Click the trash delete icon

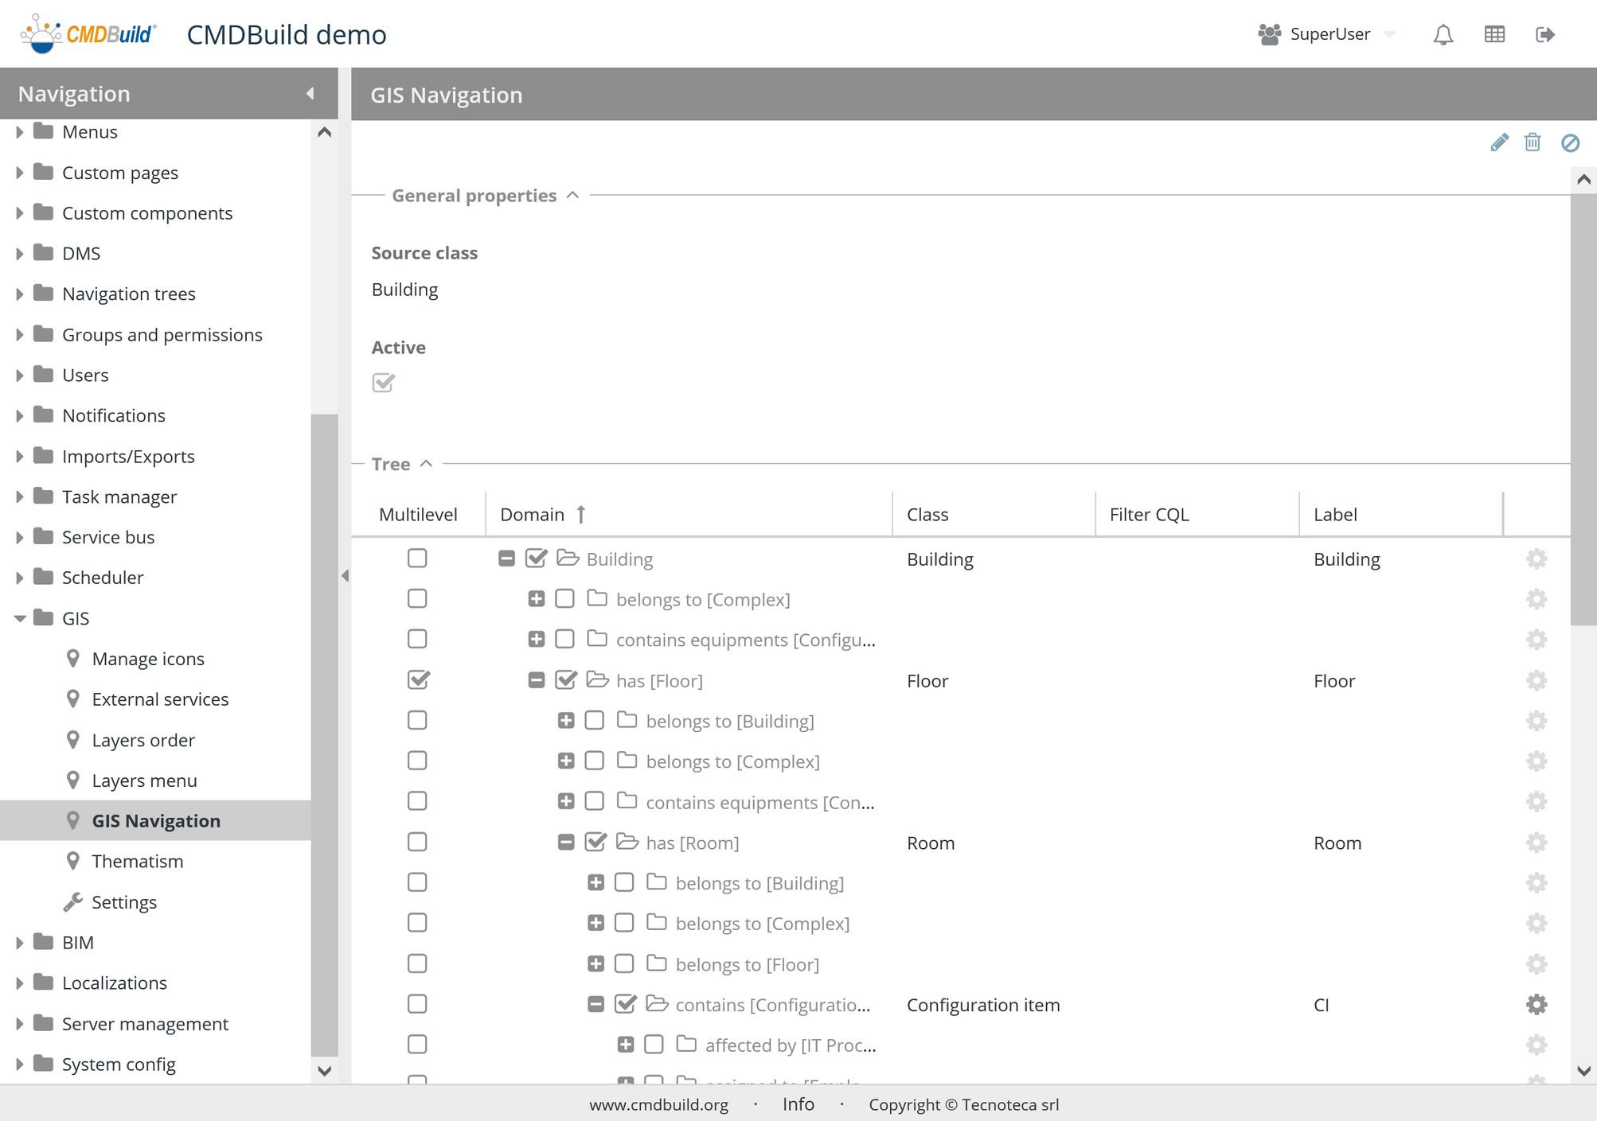(1533, 142)
